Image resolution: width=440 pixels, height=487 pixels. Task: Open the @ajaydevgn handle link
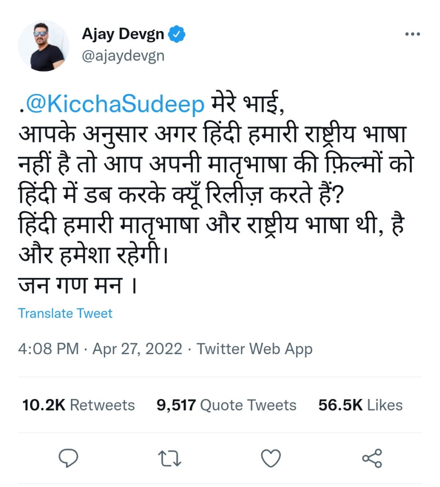[x=123, y=56]
